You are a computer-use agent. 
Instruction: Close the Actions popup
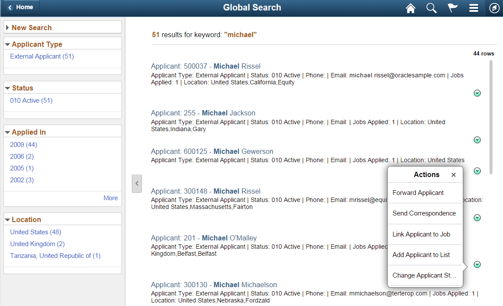pos(453,174)
